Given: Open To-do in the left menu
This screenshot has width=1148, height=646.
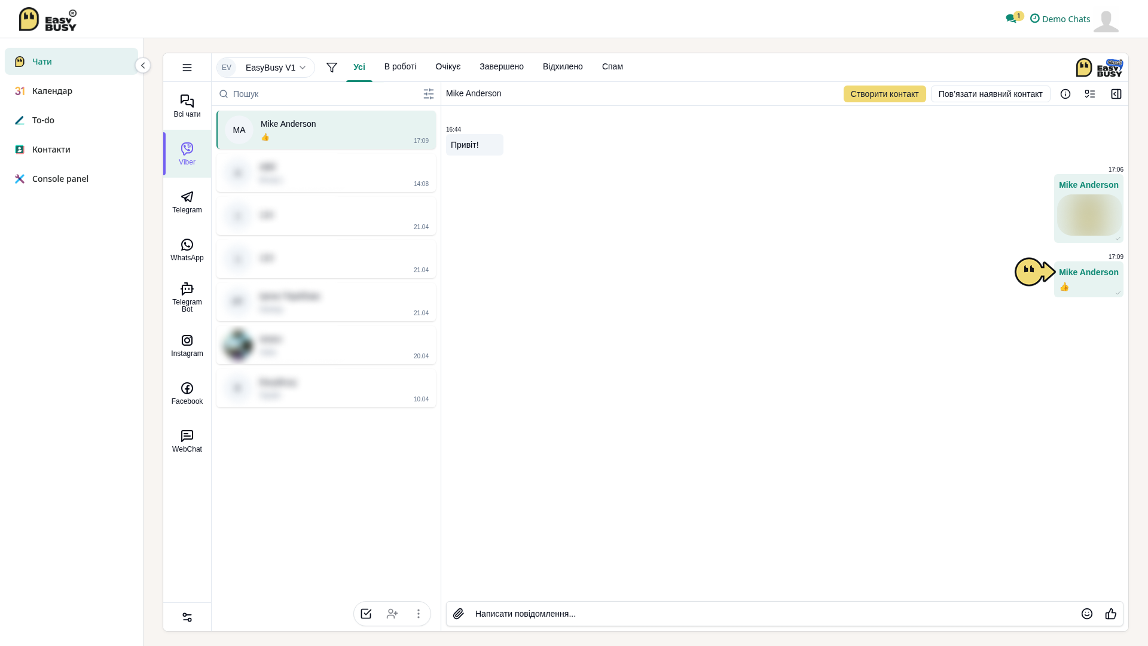Looking at the screenshot, I should click(x=71, y=120).
